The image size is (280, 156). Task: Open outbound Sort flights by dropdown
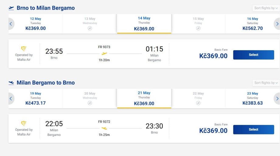click(x=266, y=8)
